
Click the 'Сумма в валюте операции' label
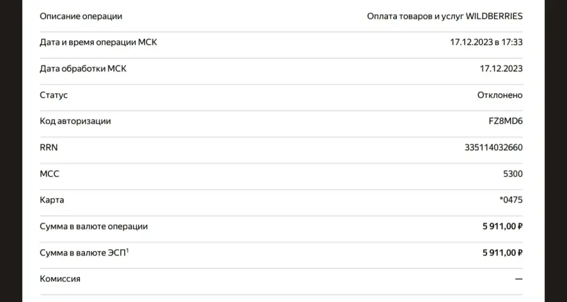click(94, 226)
